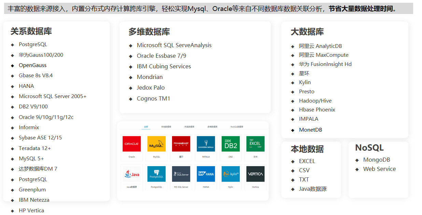
Task: Select the TXT entry under 本地数据
Action: [x=304, y=180]
